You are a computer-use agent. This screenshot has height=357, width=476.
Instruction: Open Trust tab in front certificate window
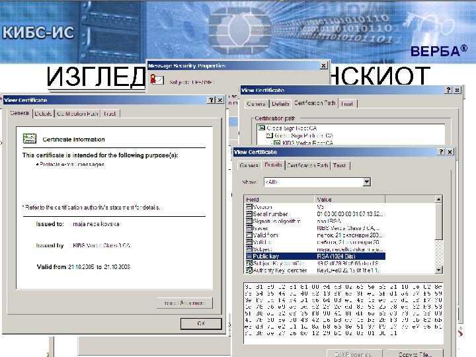click(340, 166)
